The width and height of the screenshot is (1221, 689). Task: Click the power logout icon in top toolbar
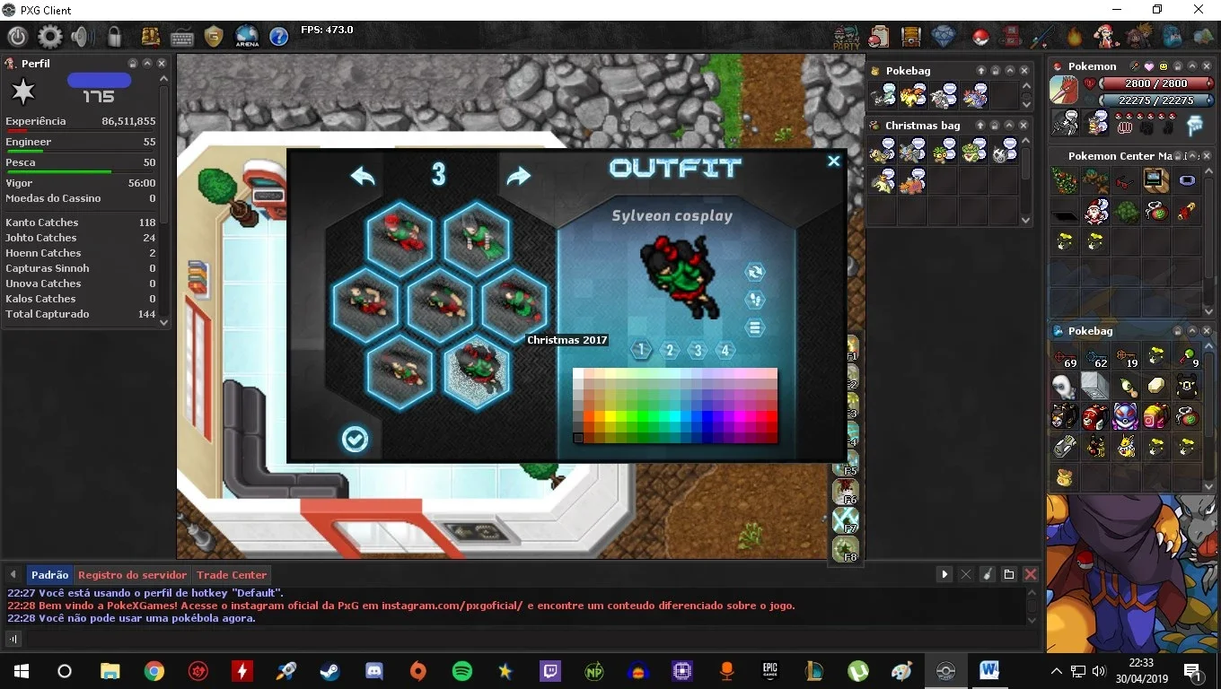coord(18,37)
